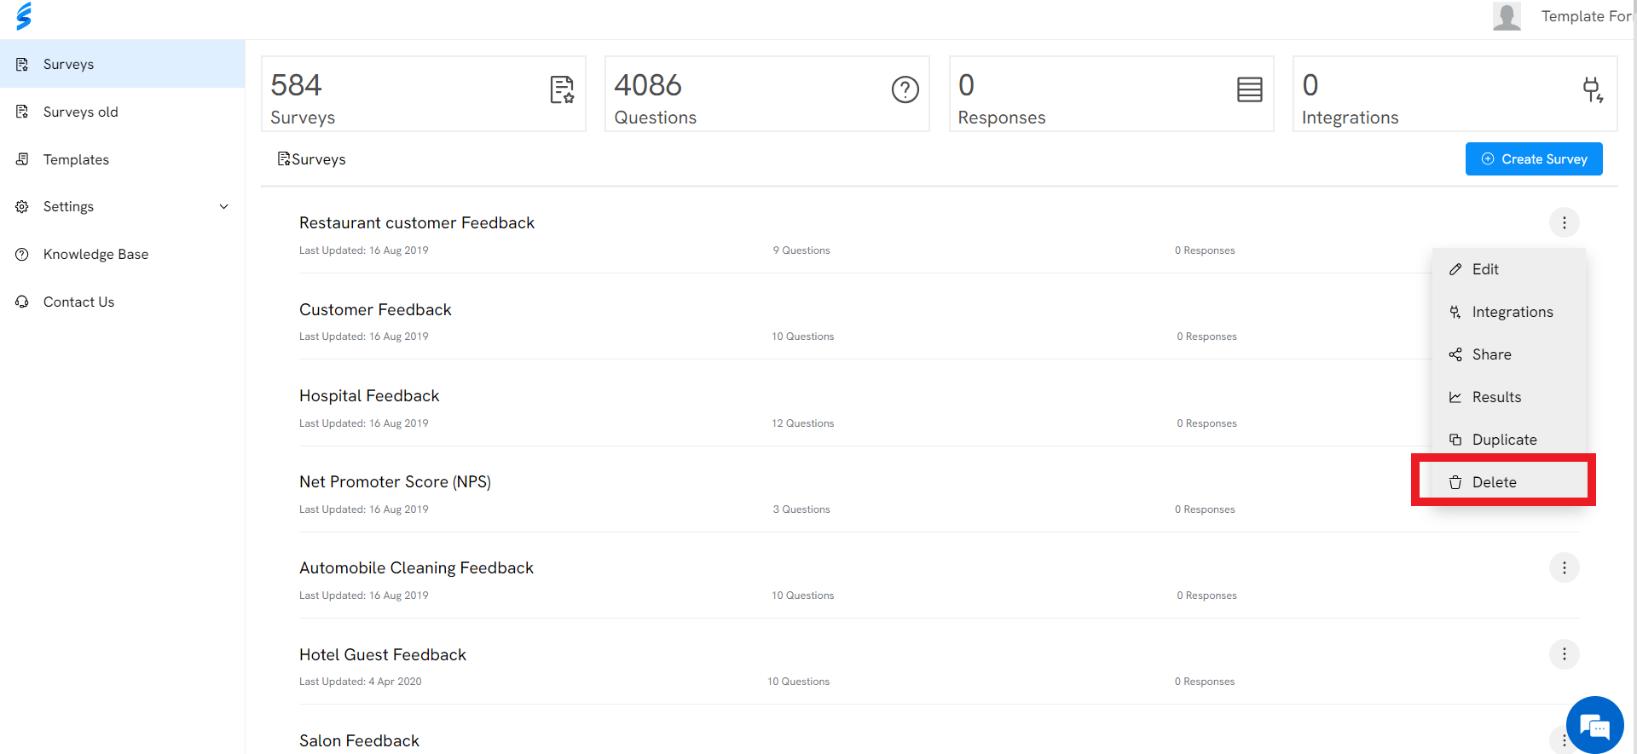Open the Salon Feedback survey
The width and height of the screenshot is (1637, 754).
pos(359,741)
